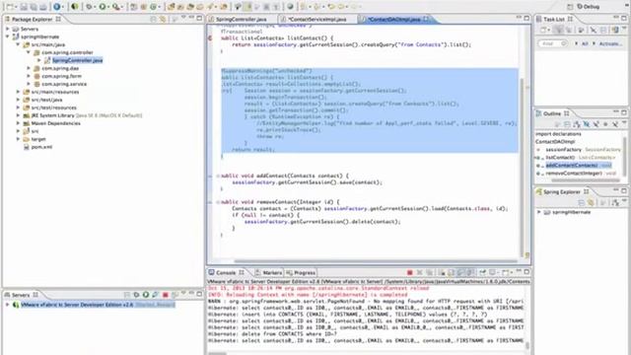Image resolution: width=631 pixels, height=355 pixels.
Task: Click the Find field in Task List
Action: click(552, 43)
